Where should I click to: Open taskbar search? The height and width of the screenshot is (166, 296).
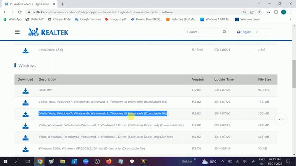click(x=17, y=161)
